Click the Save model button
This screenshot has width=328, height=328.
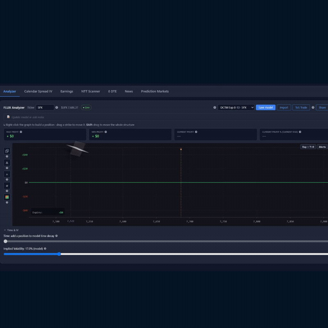click(x=266, y=107)
